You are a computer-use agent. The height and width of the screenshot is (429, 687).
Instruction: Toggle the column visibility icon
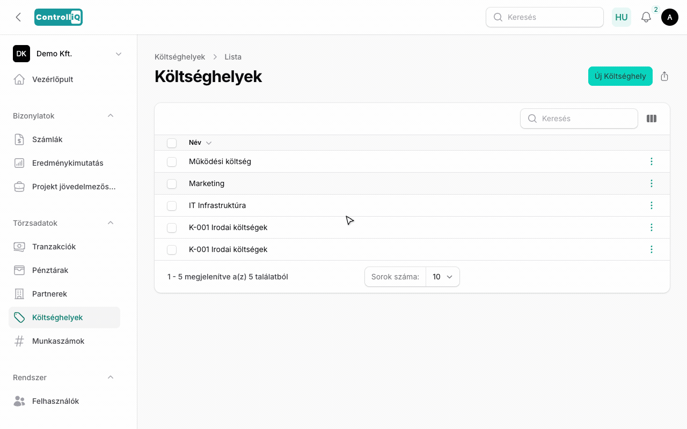652,119
